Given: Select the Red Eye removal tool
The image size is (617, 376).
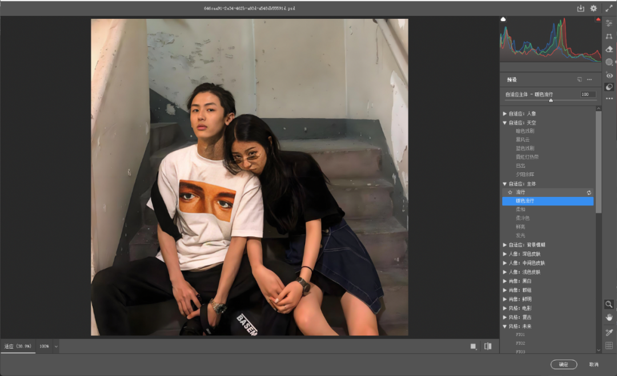Looking at the screenshot, I should [609, 75].
